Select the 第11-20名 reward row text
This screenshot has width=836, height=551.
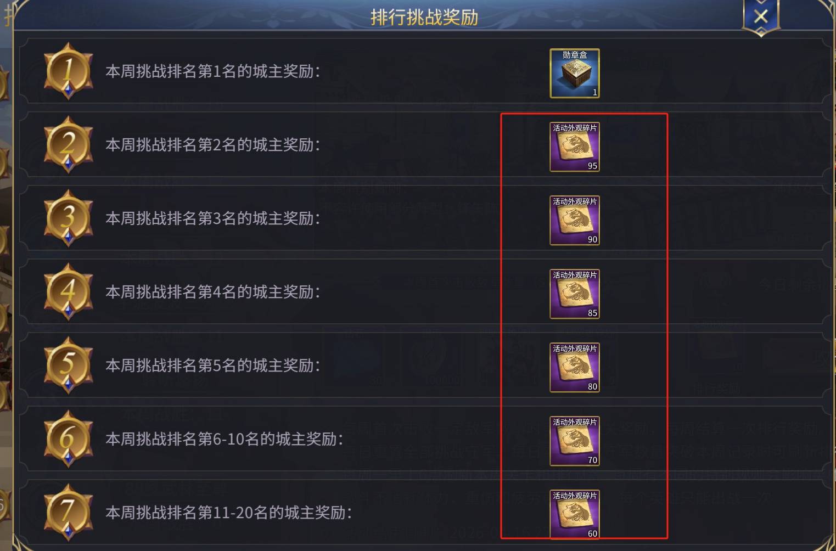(x=229, y=513)
